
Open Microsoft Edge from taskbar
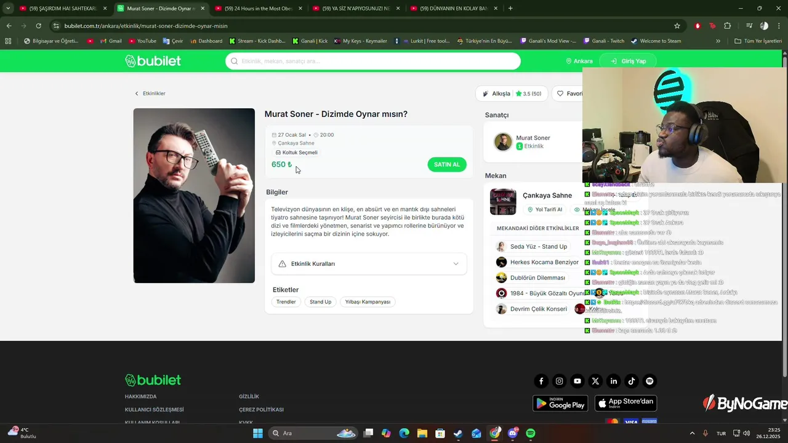pos(404,433)
